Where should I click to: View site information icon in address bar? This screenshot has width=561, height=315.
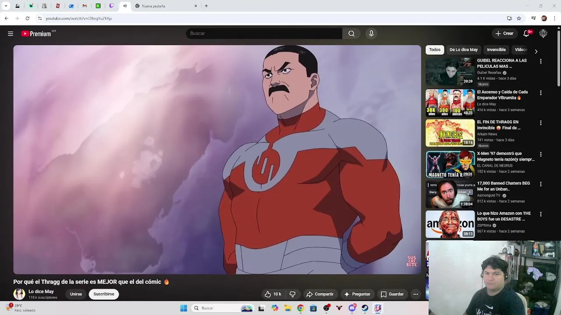[x=40, y=18]
